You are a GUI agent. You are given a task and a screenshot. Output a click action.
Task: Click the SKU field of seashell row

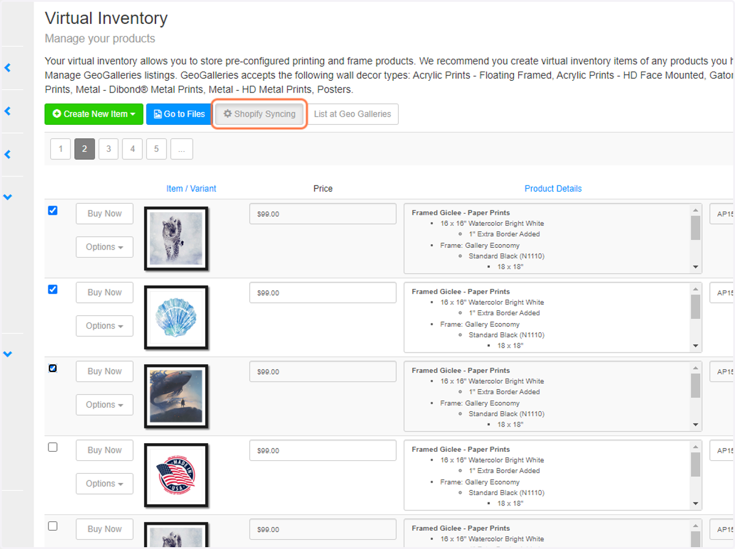coord(722,293)
